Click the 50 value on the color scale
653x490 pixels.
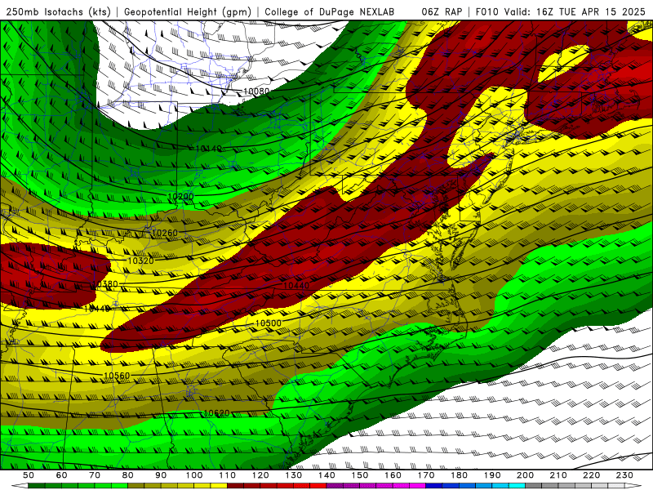coord(29,475)
